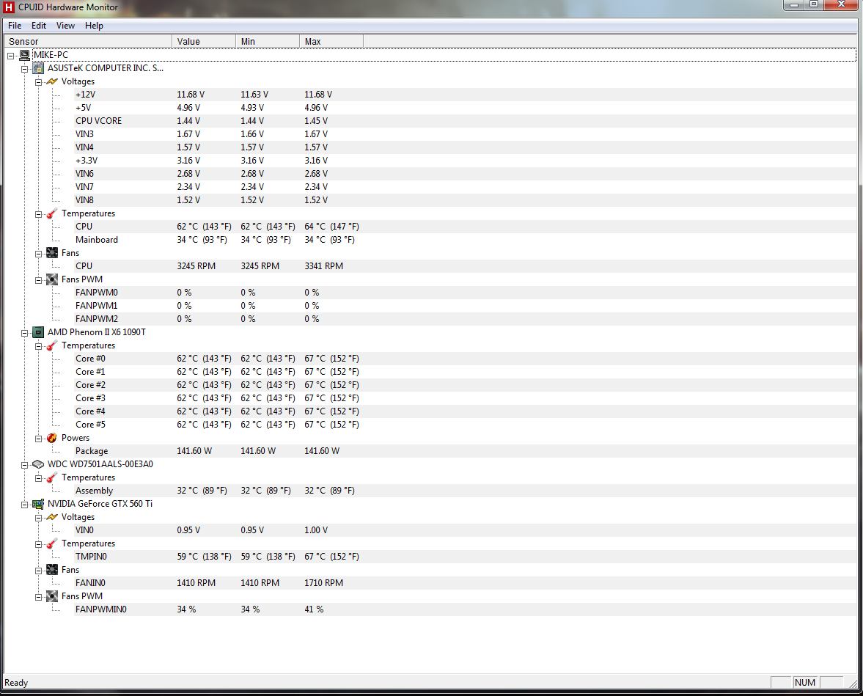Click the AMD Phenom Temperatures thermometer icon
The height and width of the screenshot is (696, 863).
click(x=52, y=345)
